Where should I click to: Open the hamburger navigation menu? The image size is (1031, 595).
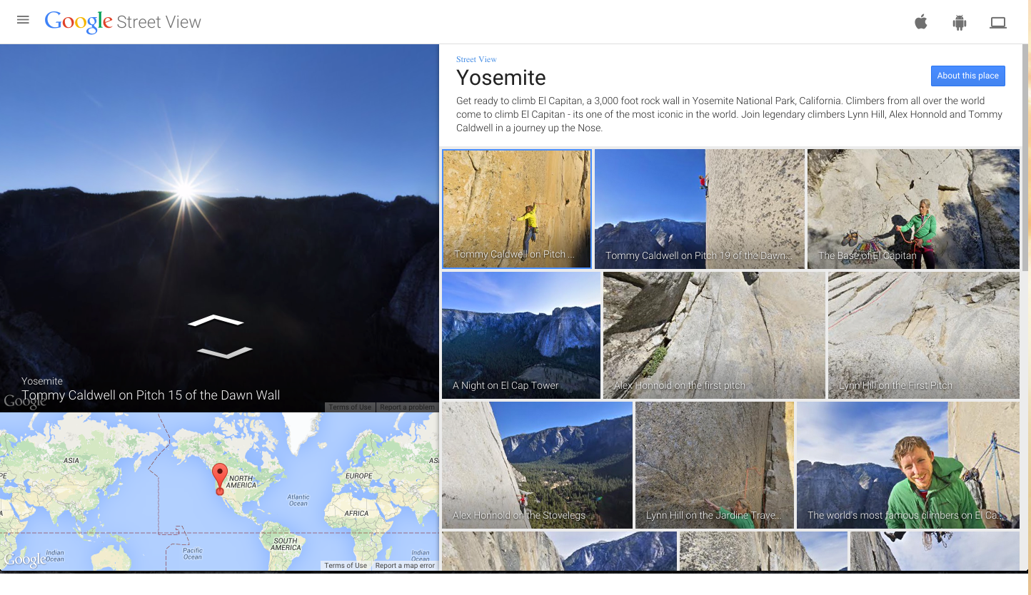click(23, 19)
